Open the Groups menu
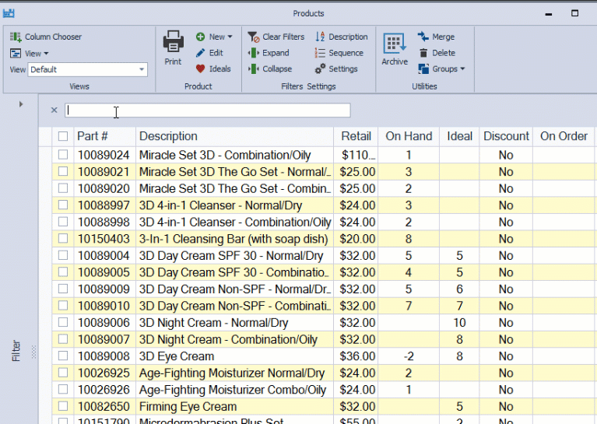 click(x=441, y=69)
